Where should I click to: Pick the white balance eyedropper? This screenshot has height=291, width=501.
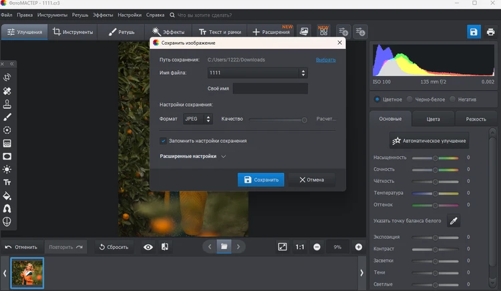tap(454, 221)
